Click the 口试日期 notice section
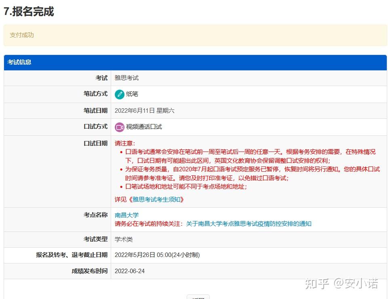Image resolution: width=388 pixels, height=299 pixels. click(95, 143)
